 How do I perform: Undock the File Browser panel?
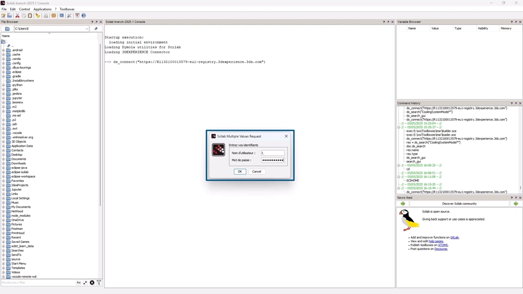97,22
